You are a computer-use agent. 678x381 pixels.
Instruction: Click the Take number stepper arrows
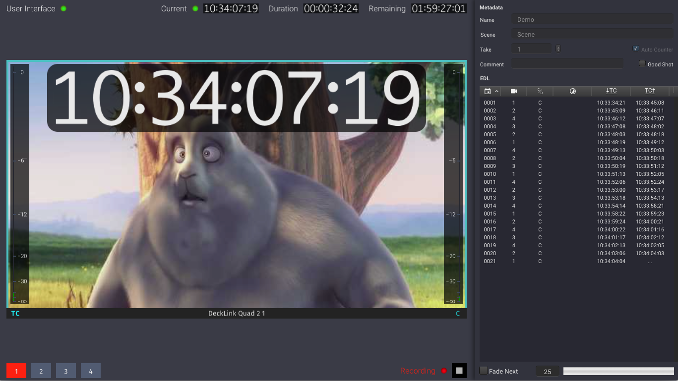[558, 49]
